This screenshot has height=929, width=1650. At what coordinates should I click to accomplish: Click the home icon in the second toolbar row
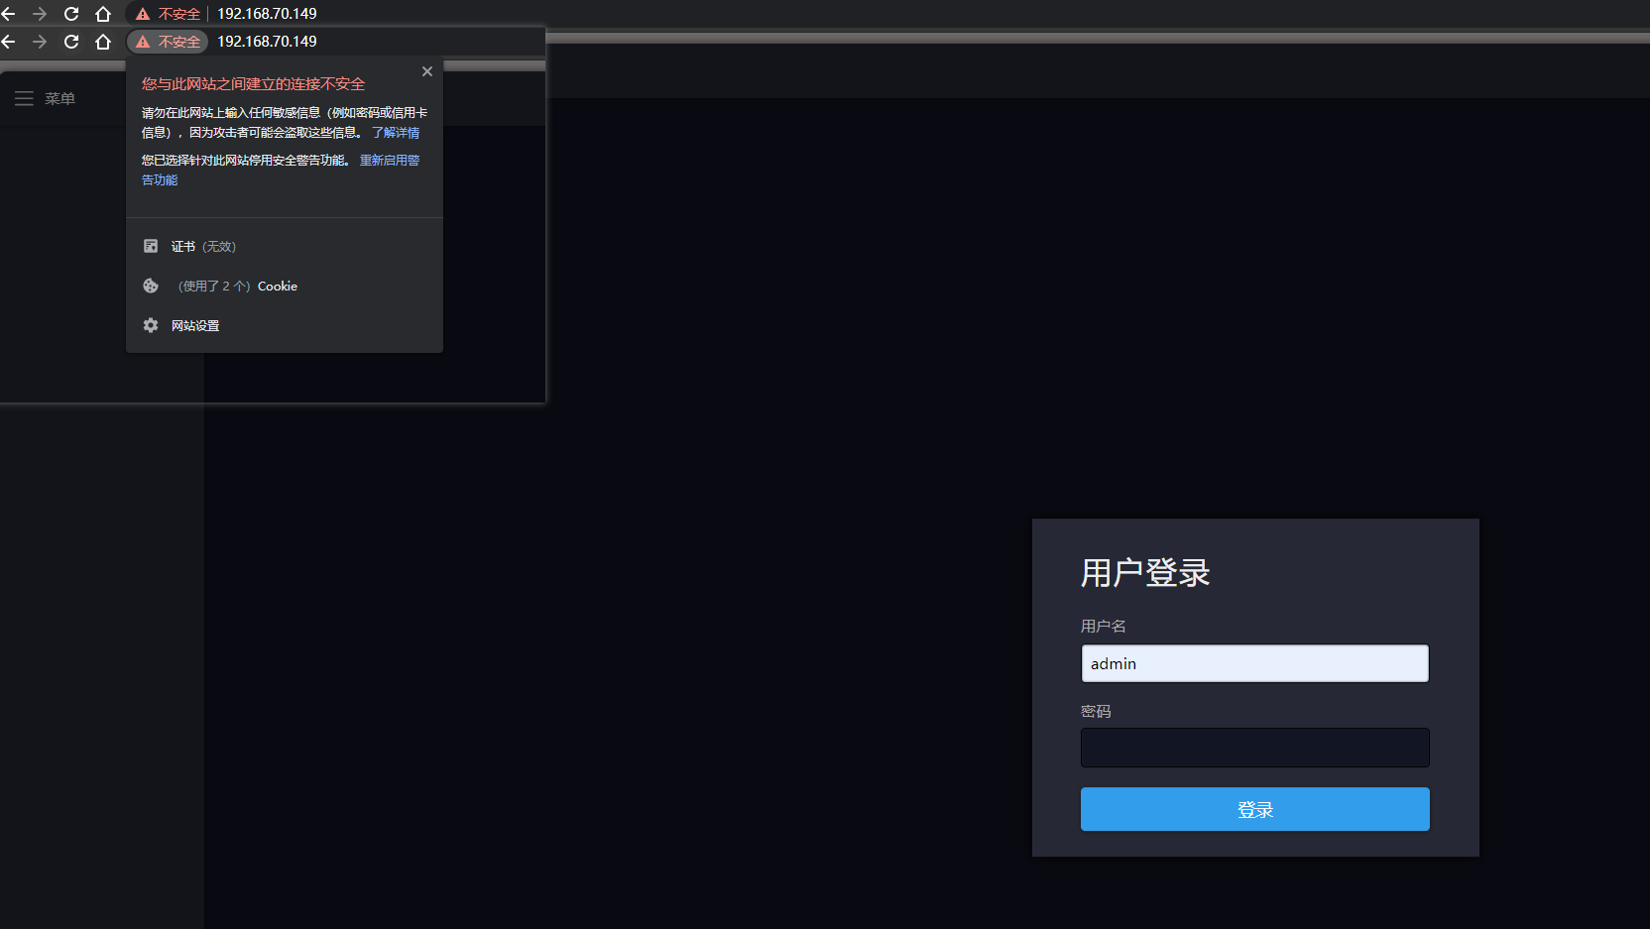click(103, 42)
